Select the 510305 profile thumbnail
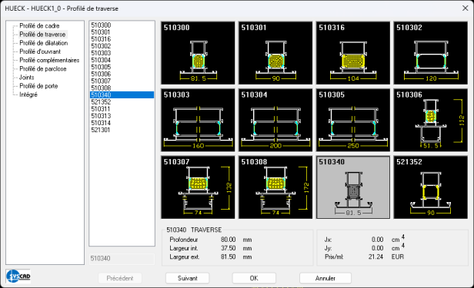The height and width of the screenshot is (288, 474). (x=353, y=120)
